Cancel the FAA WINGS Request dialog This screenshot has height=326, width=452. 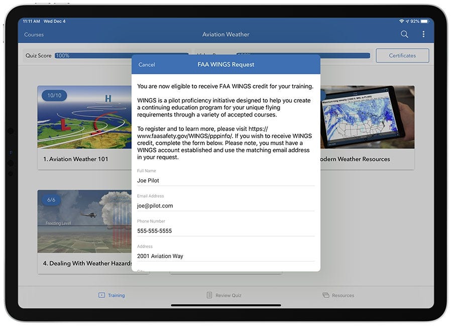147,65
